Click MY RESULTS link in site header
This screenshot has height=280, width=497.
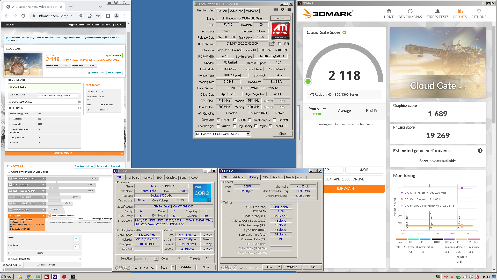click(93, 25)
